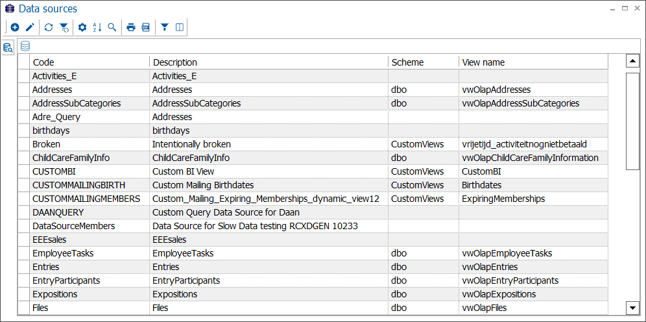
Task: Select the CUSTOMMAILINGBIRTH code cell
Action: click(90, 185)
